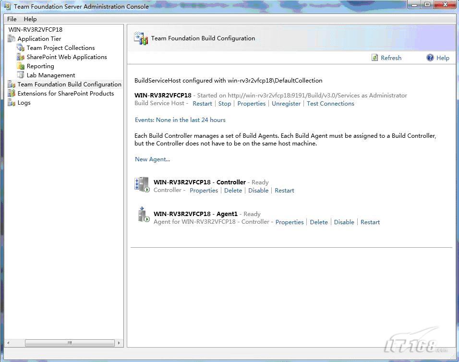This screenshot has width=459, height=362.
Task: Click the Agent1 build agent icon
Action: click(144, 215)
